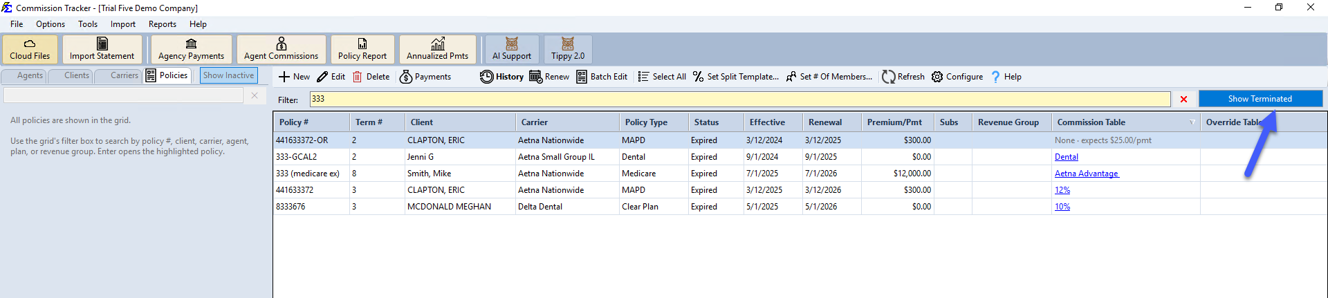Switch to the Agents tab

tap(25, 75)
